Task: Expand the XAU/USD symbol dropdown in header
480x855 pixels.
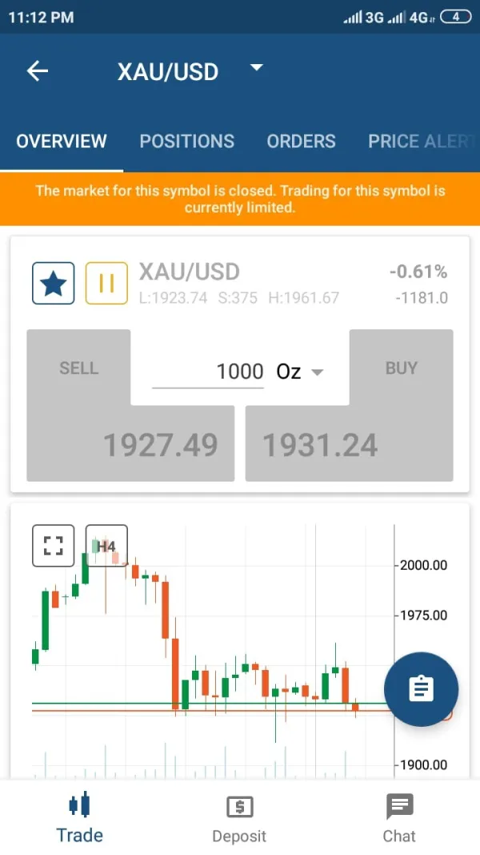Action: pos(256,68)
